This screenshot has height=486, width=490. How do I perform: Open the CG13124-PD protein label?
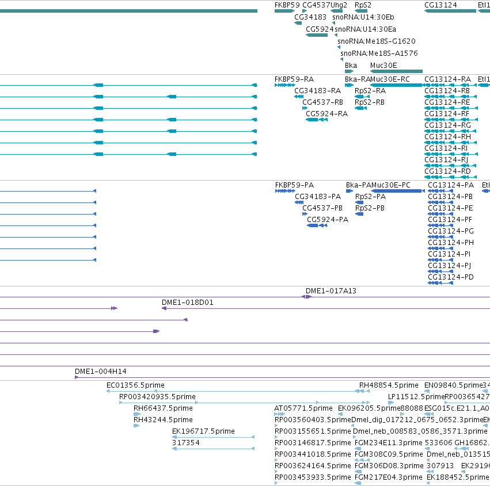tap(451, 277)
